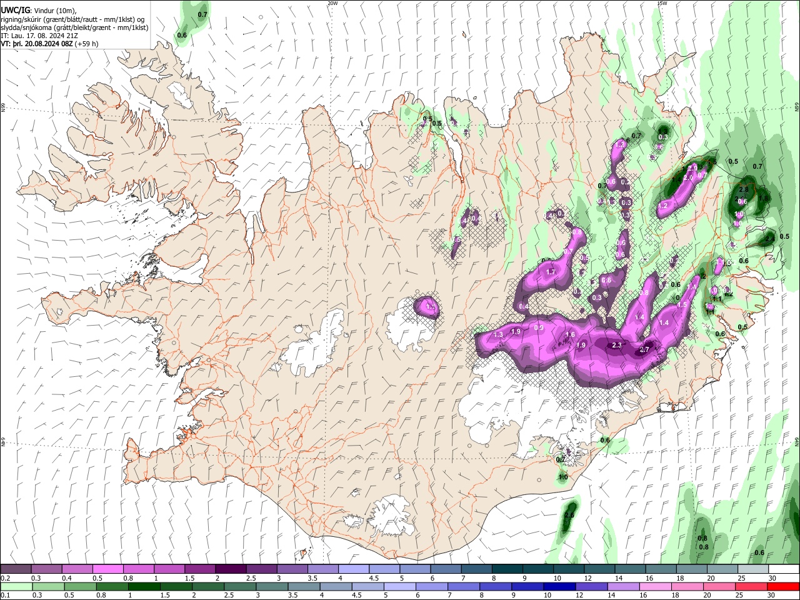Select the light periwinkle 5 swatch in the lower legend
This screenshot has width=800, height=600.
point(399,587)
